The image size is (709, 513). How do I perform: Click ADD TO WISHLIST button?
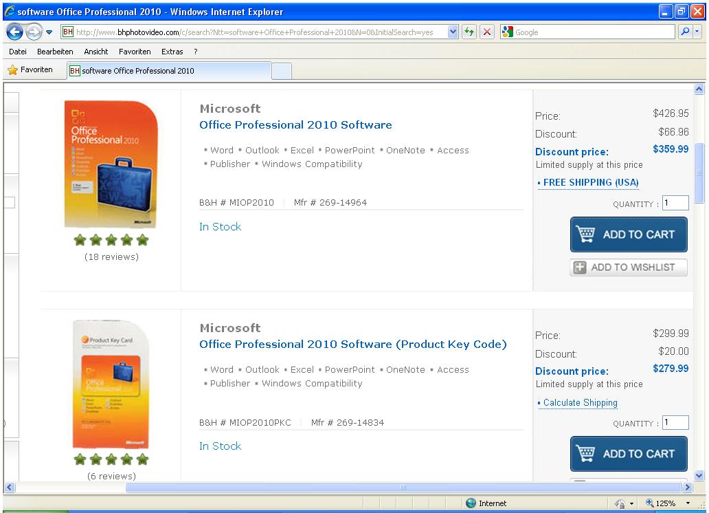629,267
